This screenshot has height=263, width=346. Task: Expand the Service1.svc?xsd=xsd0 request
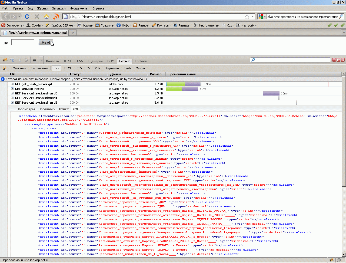pos(12,93)
